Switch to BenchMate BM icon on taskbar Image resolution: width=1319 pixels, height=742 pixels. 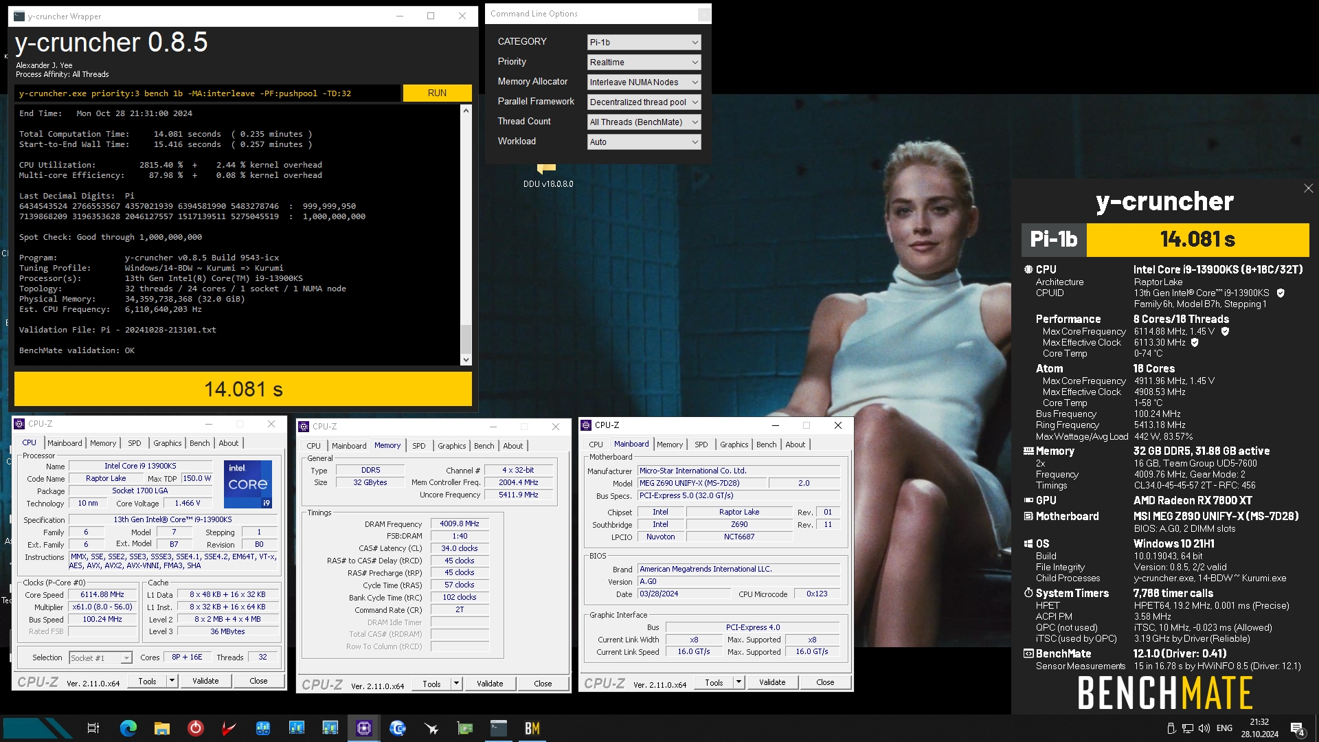pos(532,728)
